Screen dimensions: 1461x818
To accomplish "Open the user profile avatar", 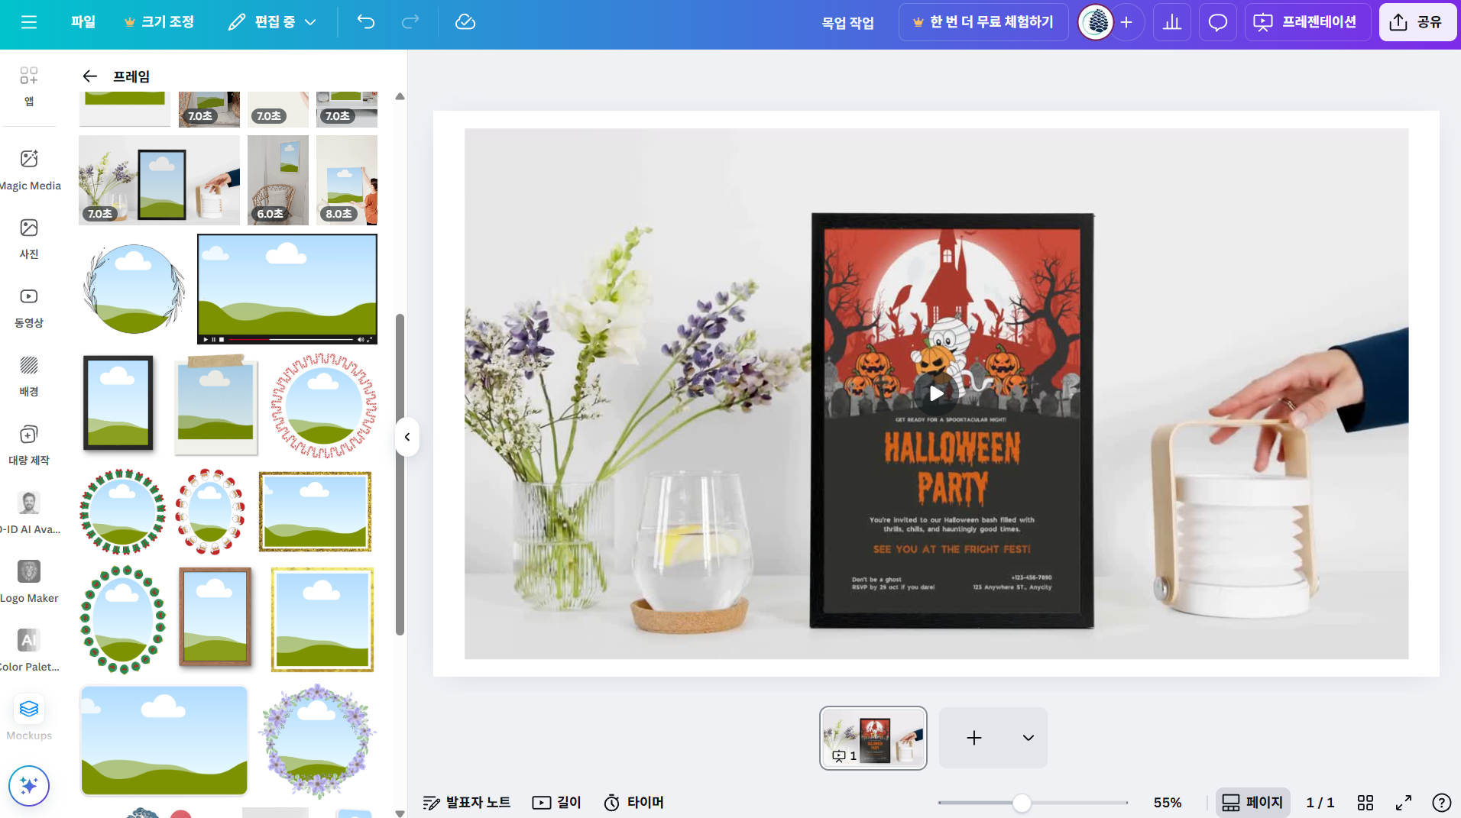I will coord(1096,22).
